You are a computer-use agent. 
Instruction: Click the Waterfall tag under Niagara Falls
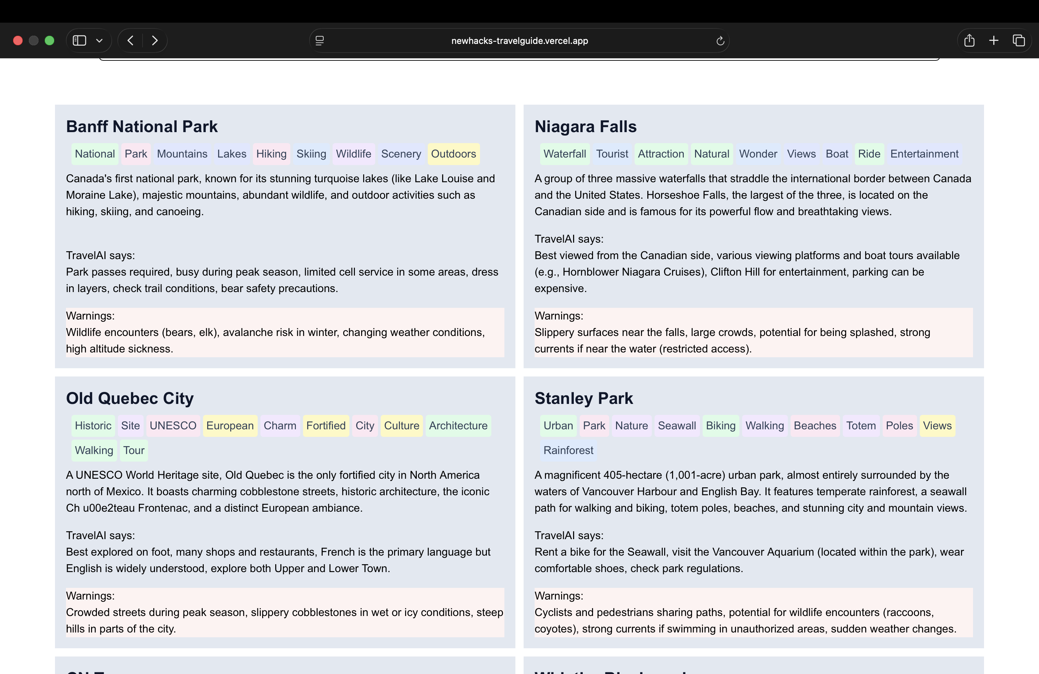pos(565,154)
